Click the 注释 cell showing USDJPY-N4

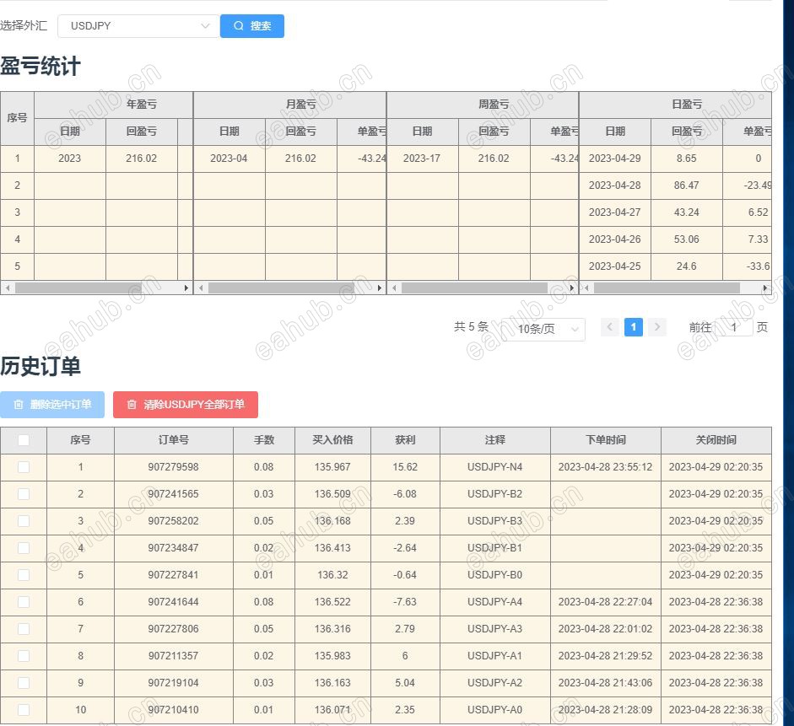coord(494,467)
